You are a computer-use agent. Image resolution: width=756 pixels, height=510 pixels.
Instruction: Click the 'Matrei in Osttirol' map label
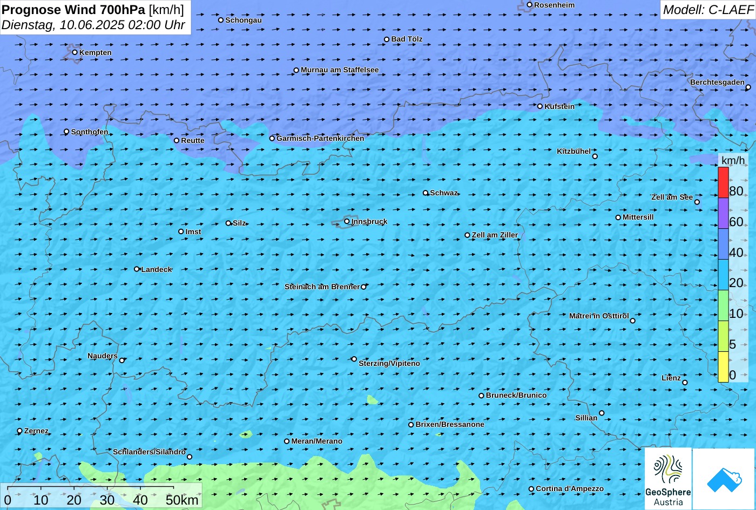click(599, 316)
